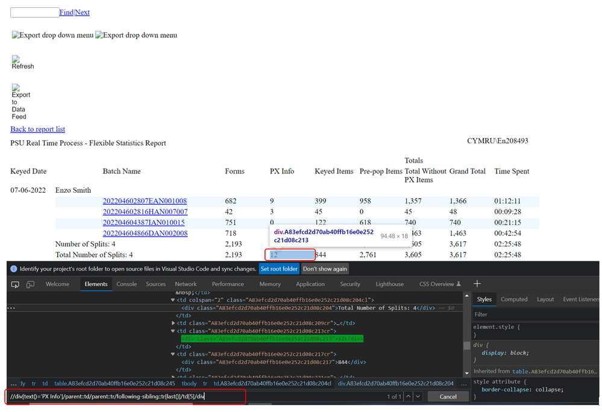Viewport: 602px width, 412px height.
Task: Click the info icon in the notification bar
Action: 14,269
